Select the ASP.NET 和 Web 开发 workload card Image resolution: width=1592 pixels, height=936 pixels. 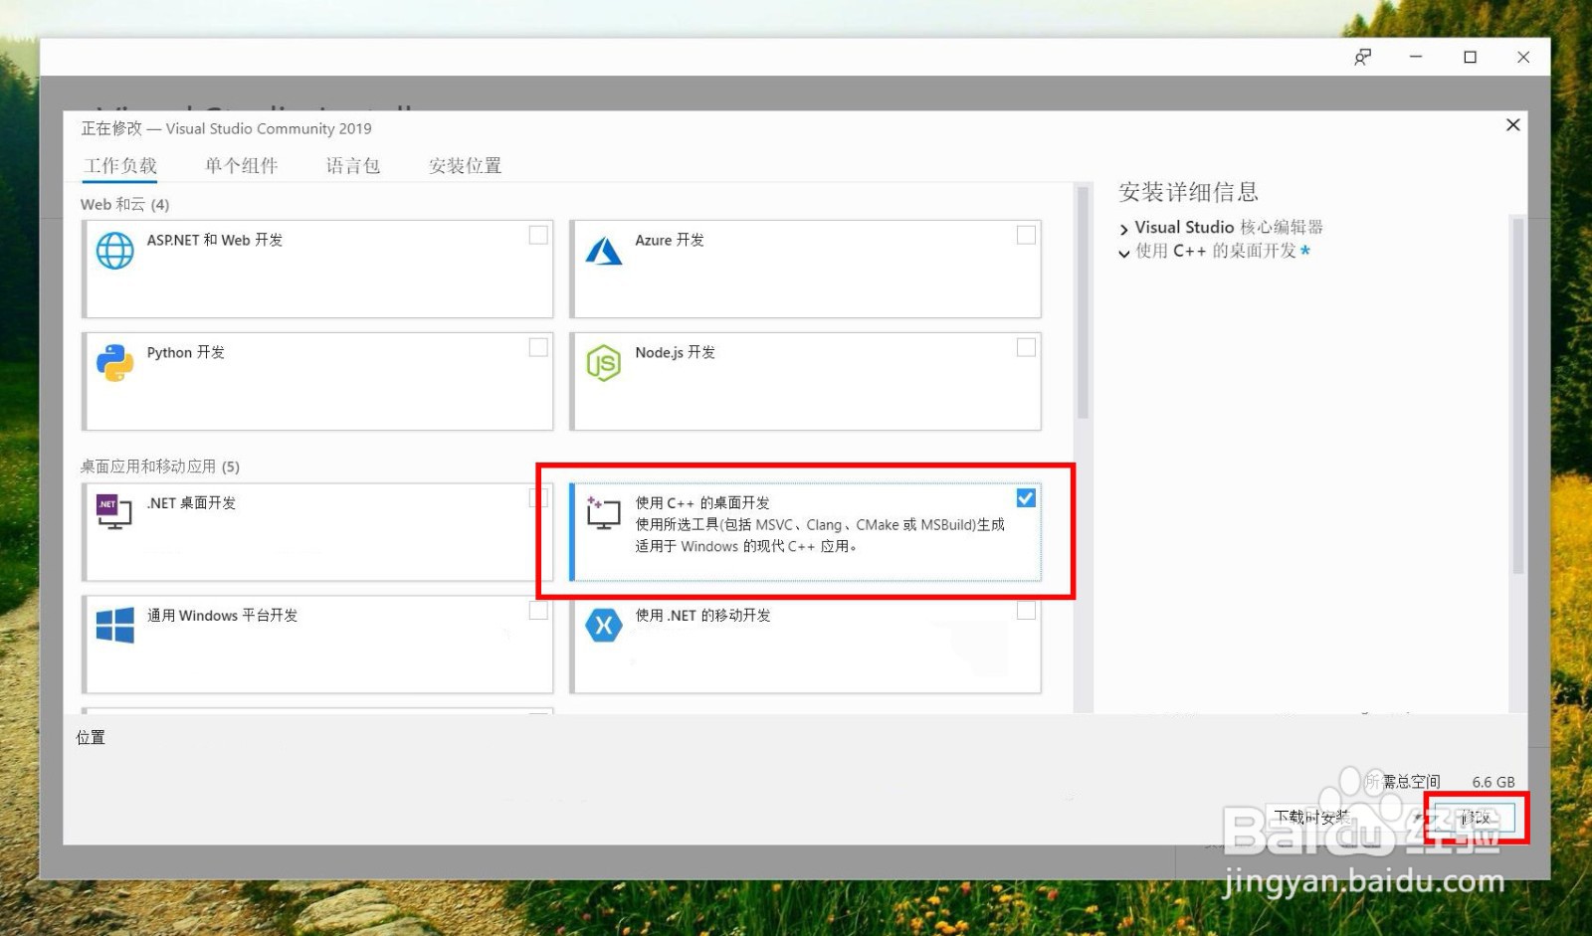click(317, 269)
